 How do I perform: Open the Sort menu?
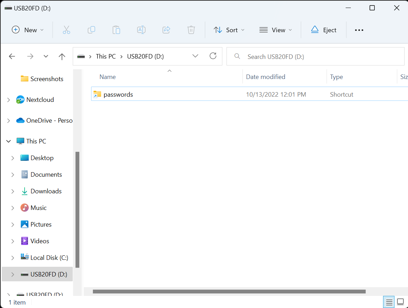pos(229,30)
